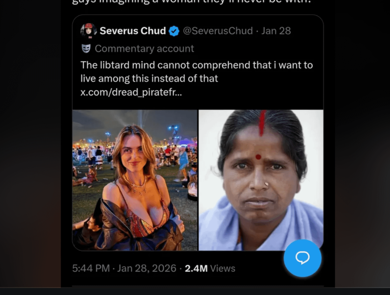This screenshot has height=295, width=390.
Task: Select the Commentary account label
Action: (144, 49)
